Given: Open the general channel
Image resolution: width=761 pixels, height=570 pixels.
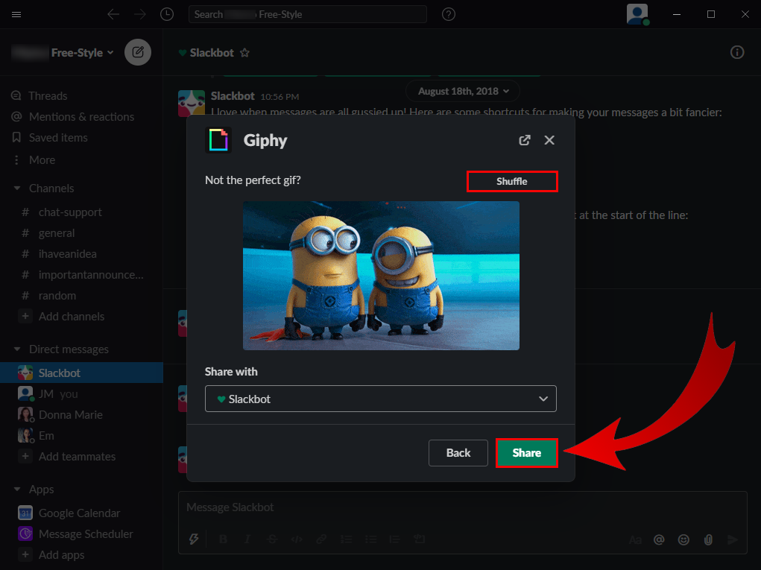Looking at the screenshot, I should point(57,233).
